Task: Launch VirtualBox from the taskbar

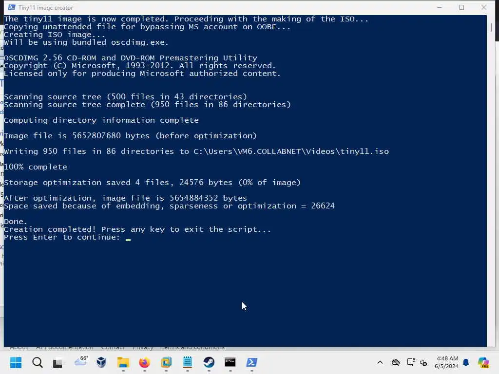Action: click(x=101, y=362)
